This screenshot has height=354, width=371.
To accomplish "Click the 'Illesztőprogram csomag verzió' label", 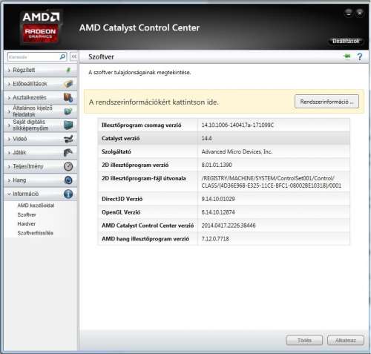I will click(x=142, y=125).
